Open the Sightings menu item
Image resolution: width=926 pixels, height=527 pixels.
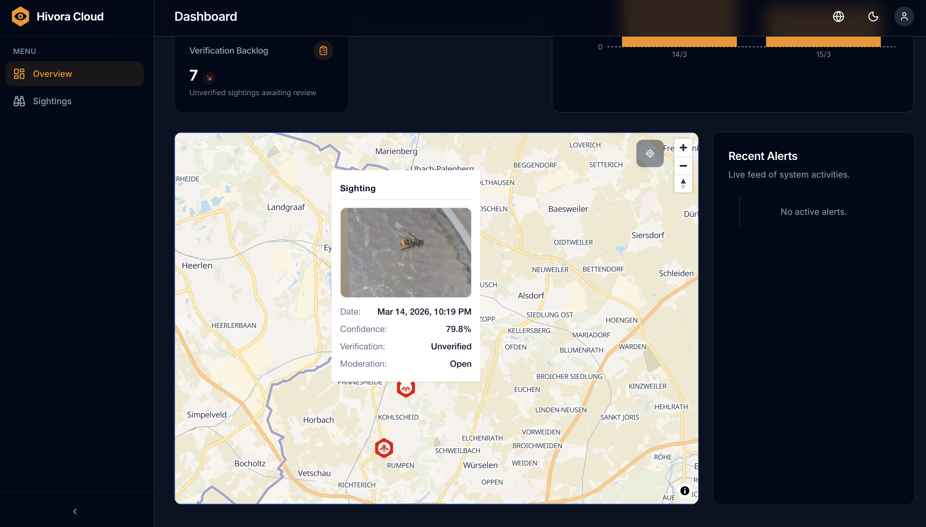[x=74, y=101]
